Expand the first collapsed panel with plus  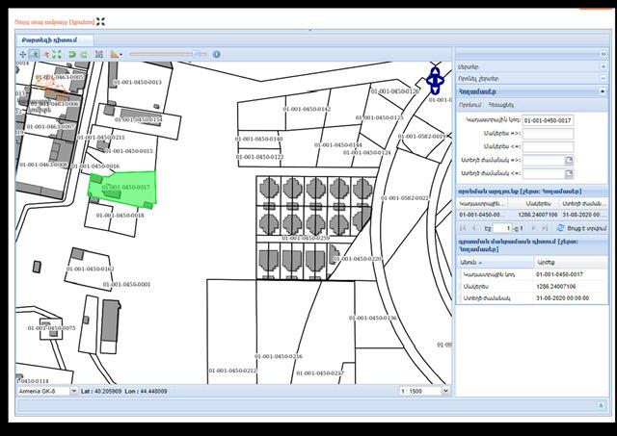coord(603,66)
